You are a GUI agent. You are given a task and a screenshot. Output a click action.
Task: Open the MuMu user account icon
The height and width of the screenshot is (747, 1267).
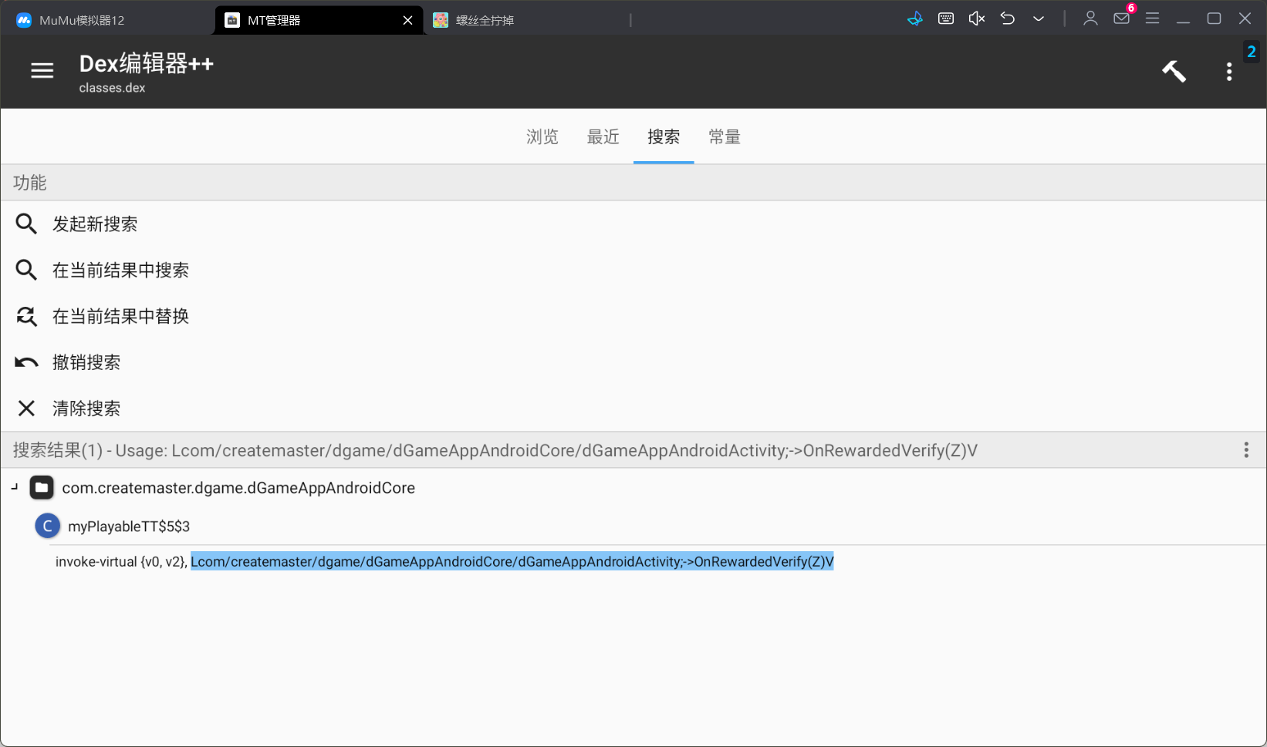point(1090,19)
